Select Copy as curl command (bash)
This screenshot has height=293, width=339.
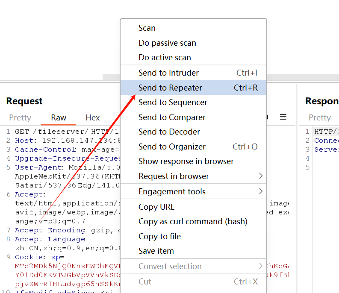point(193,222)
